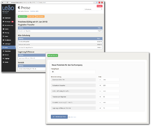Click the green Neue Preisliste button in the form panel
The width and height of the screenshot is (151, 126).
(x=53, y=55)
